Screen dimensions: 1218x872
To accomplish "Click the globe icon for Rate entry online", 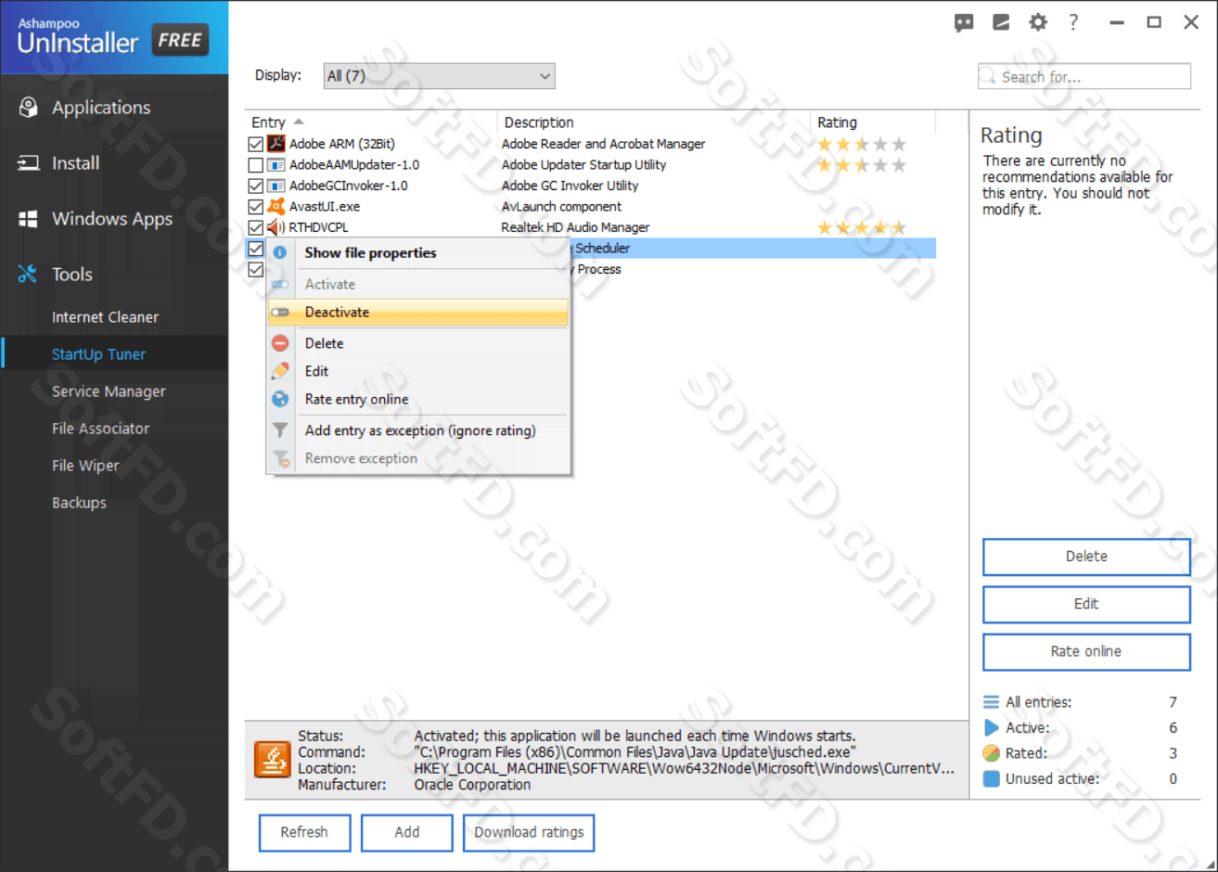I will click(x=280, y=399).
